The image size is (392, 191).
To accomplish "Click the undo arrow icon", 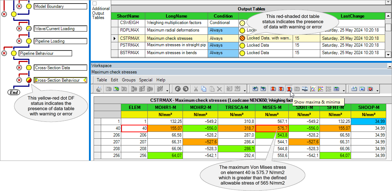I will click(x=178, y=89).
